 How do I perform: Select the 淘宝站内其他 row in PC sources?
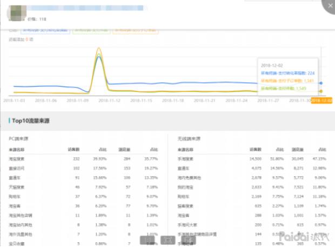point(83,225)
